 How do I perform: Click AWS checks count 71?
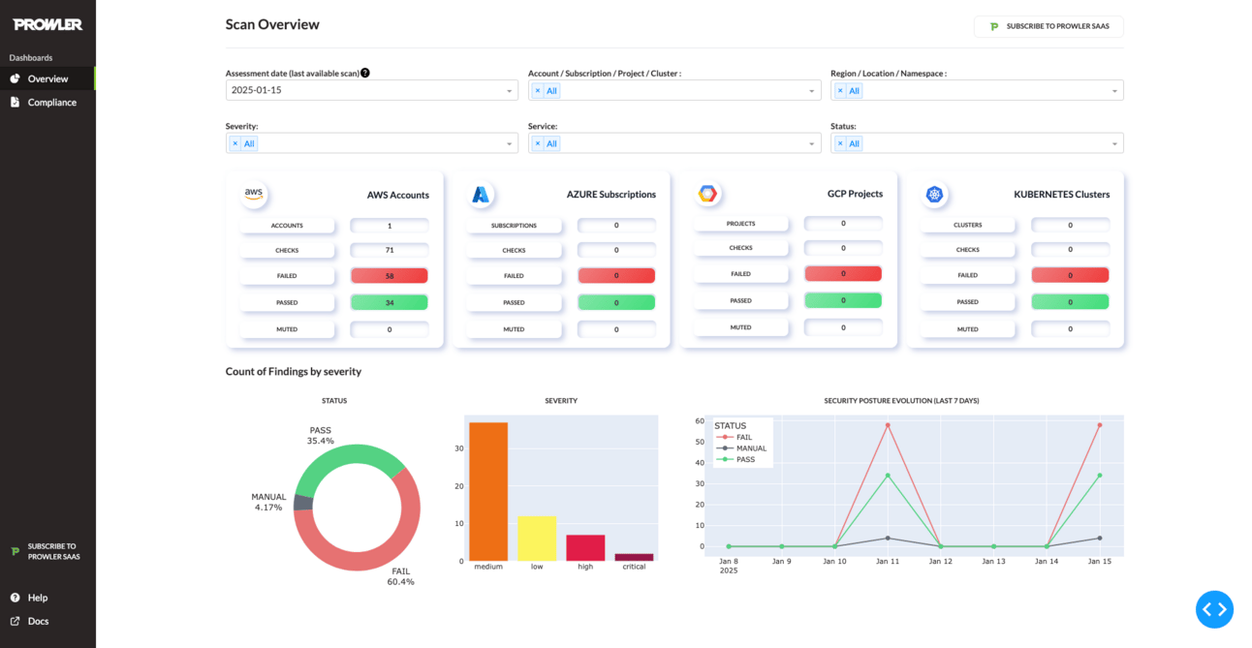(390, 250)
